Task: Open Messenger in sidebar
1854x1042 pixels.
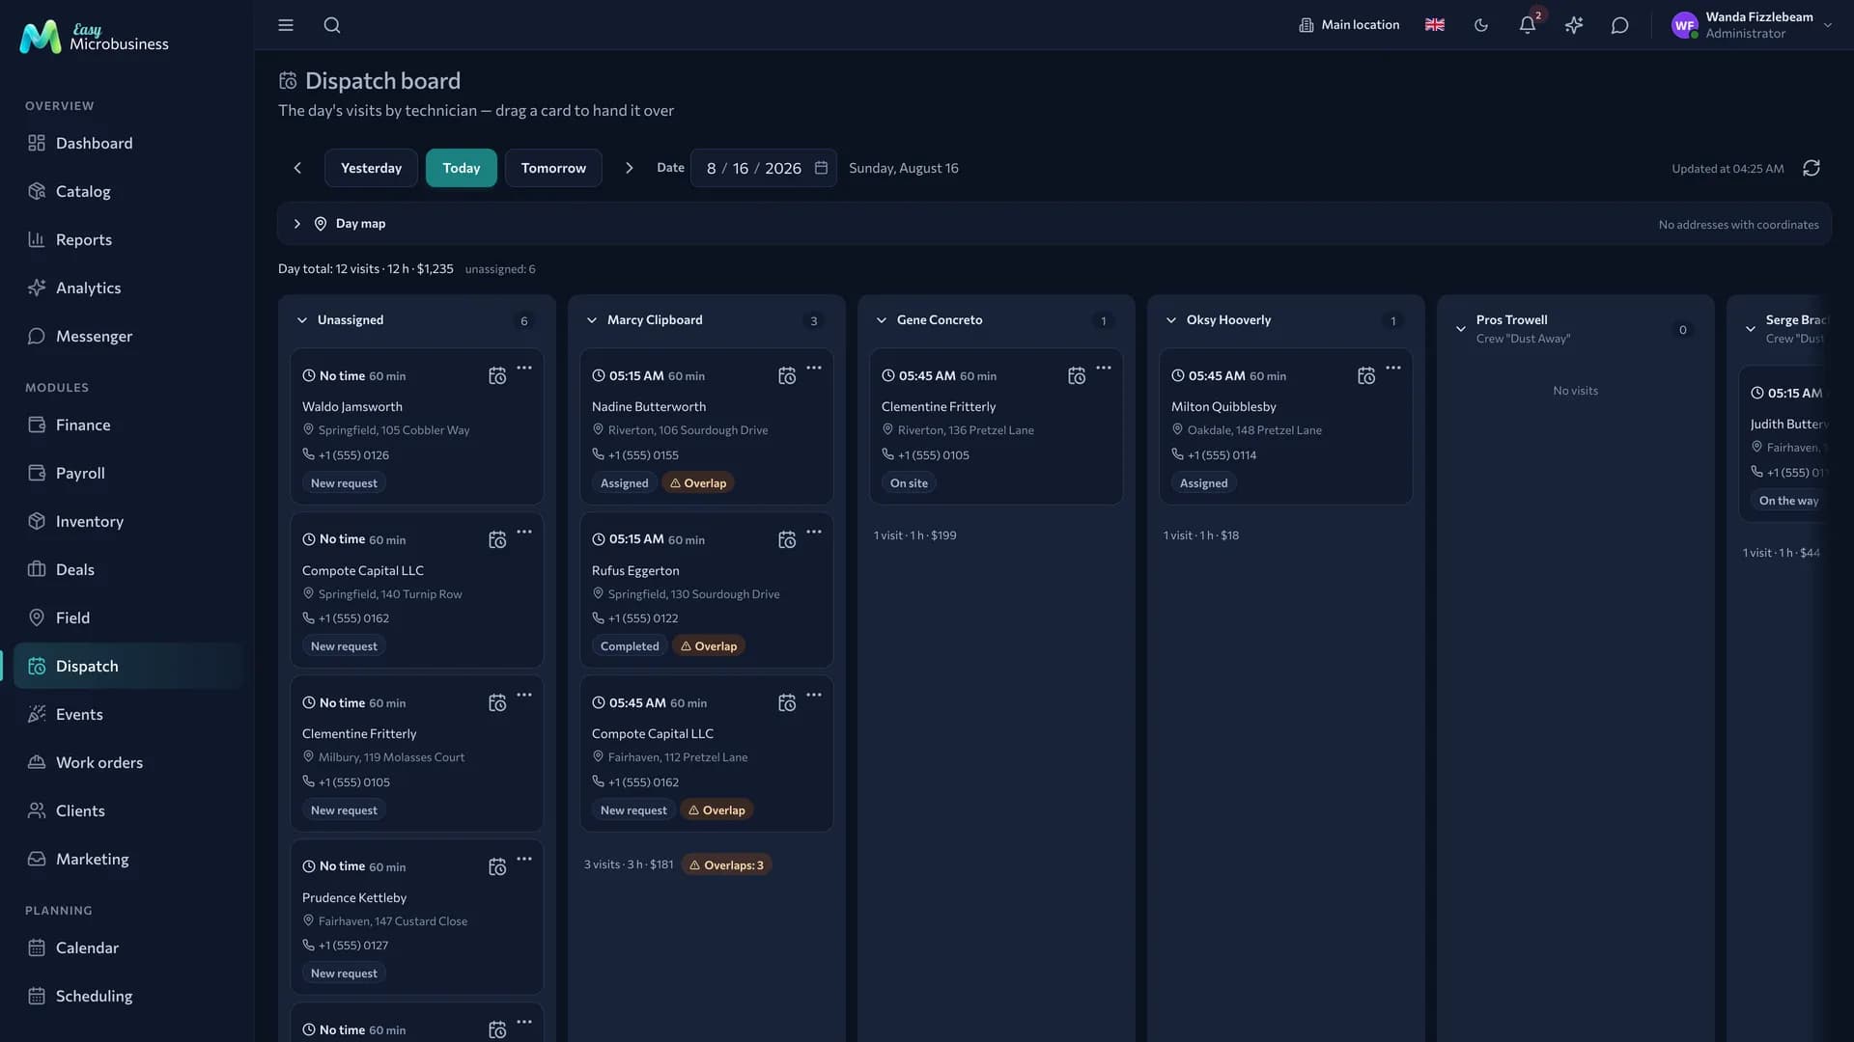Action: click(128, 336)
